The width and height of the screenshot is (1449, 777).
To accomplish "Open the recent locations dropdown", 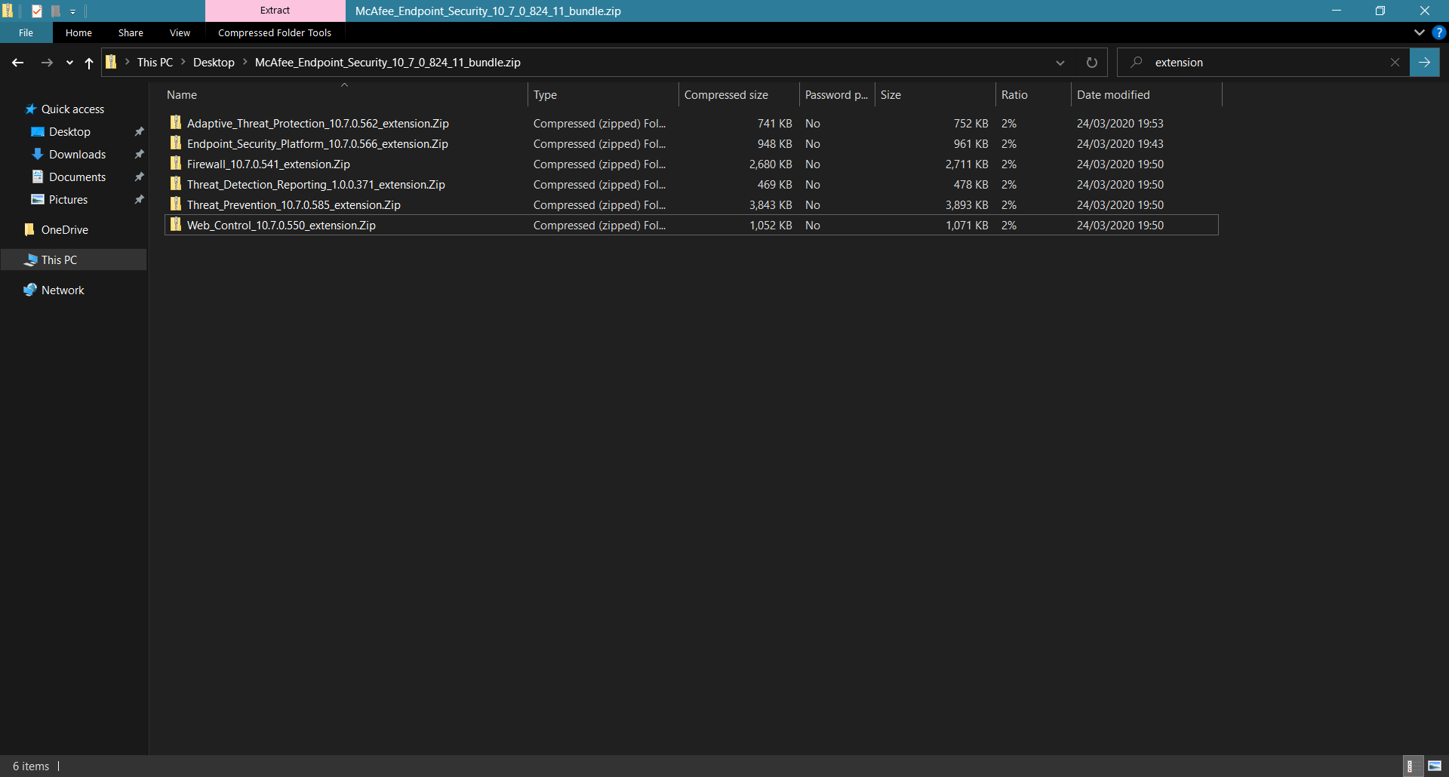I will tap(69, 63).
